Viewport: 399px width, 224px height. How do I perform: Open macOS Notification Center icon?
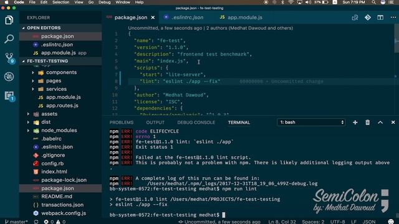click(x=391, y=2)
